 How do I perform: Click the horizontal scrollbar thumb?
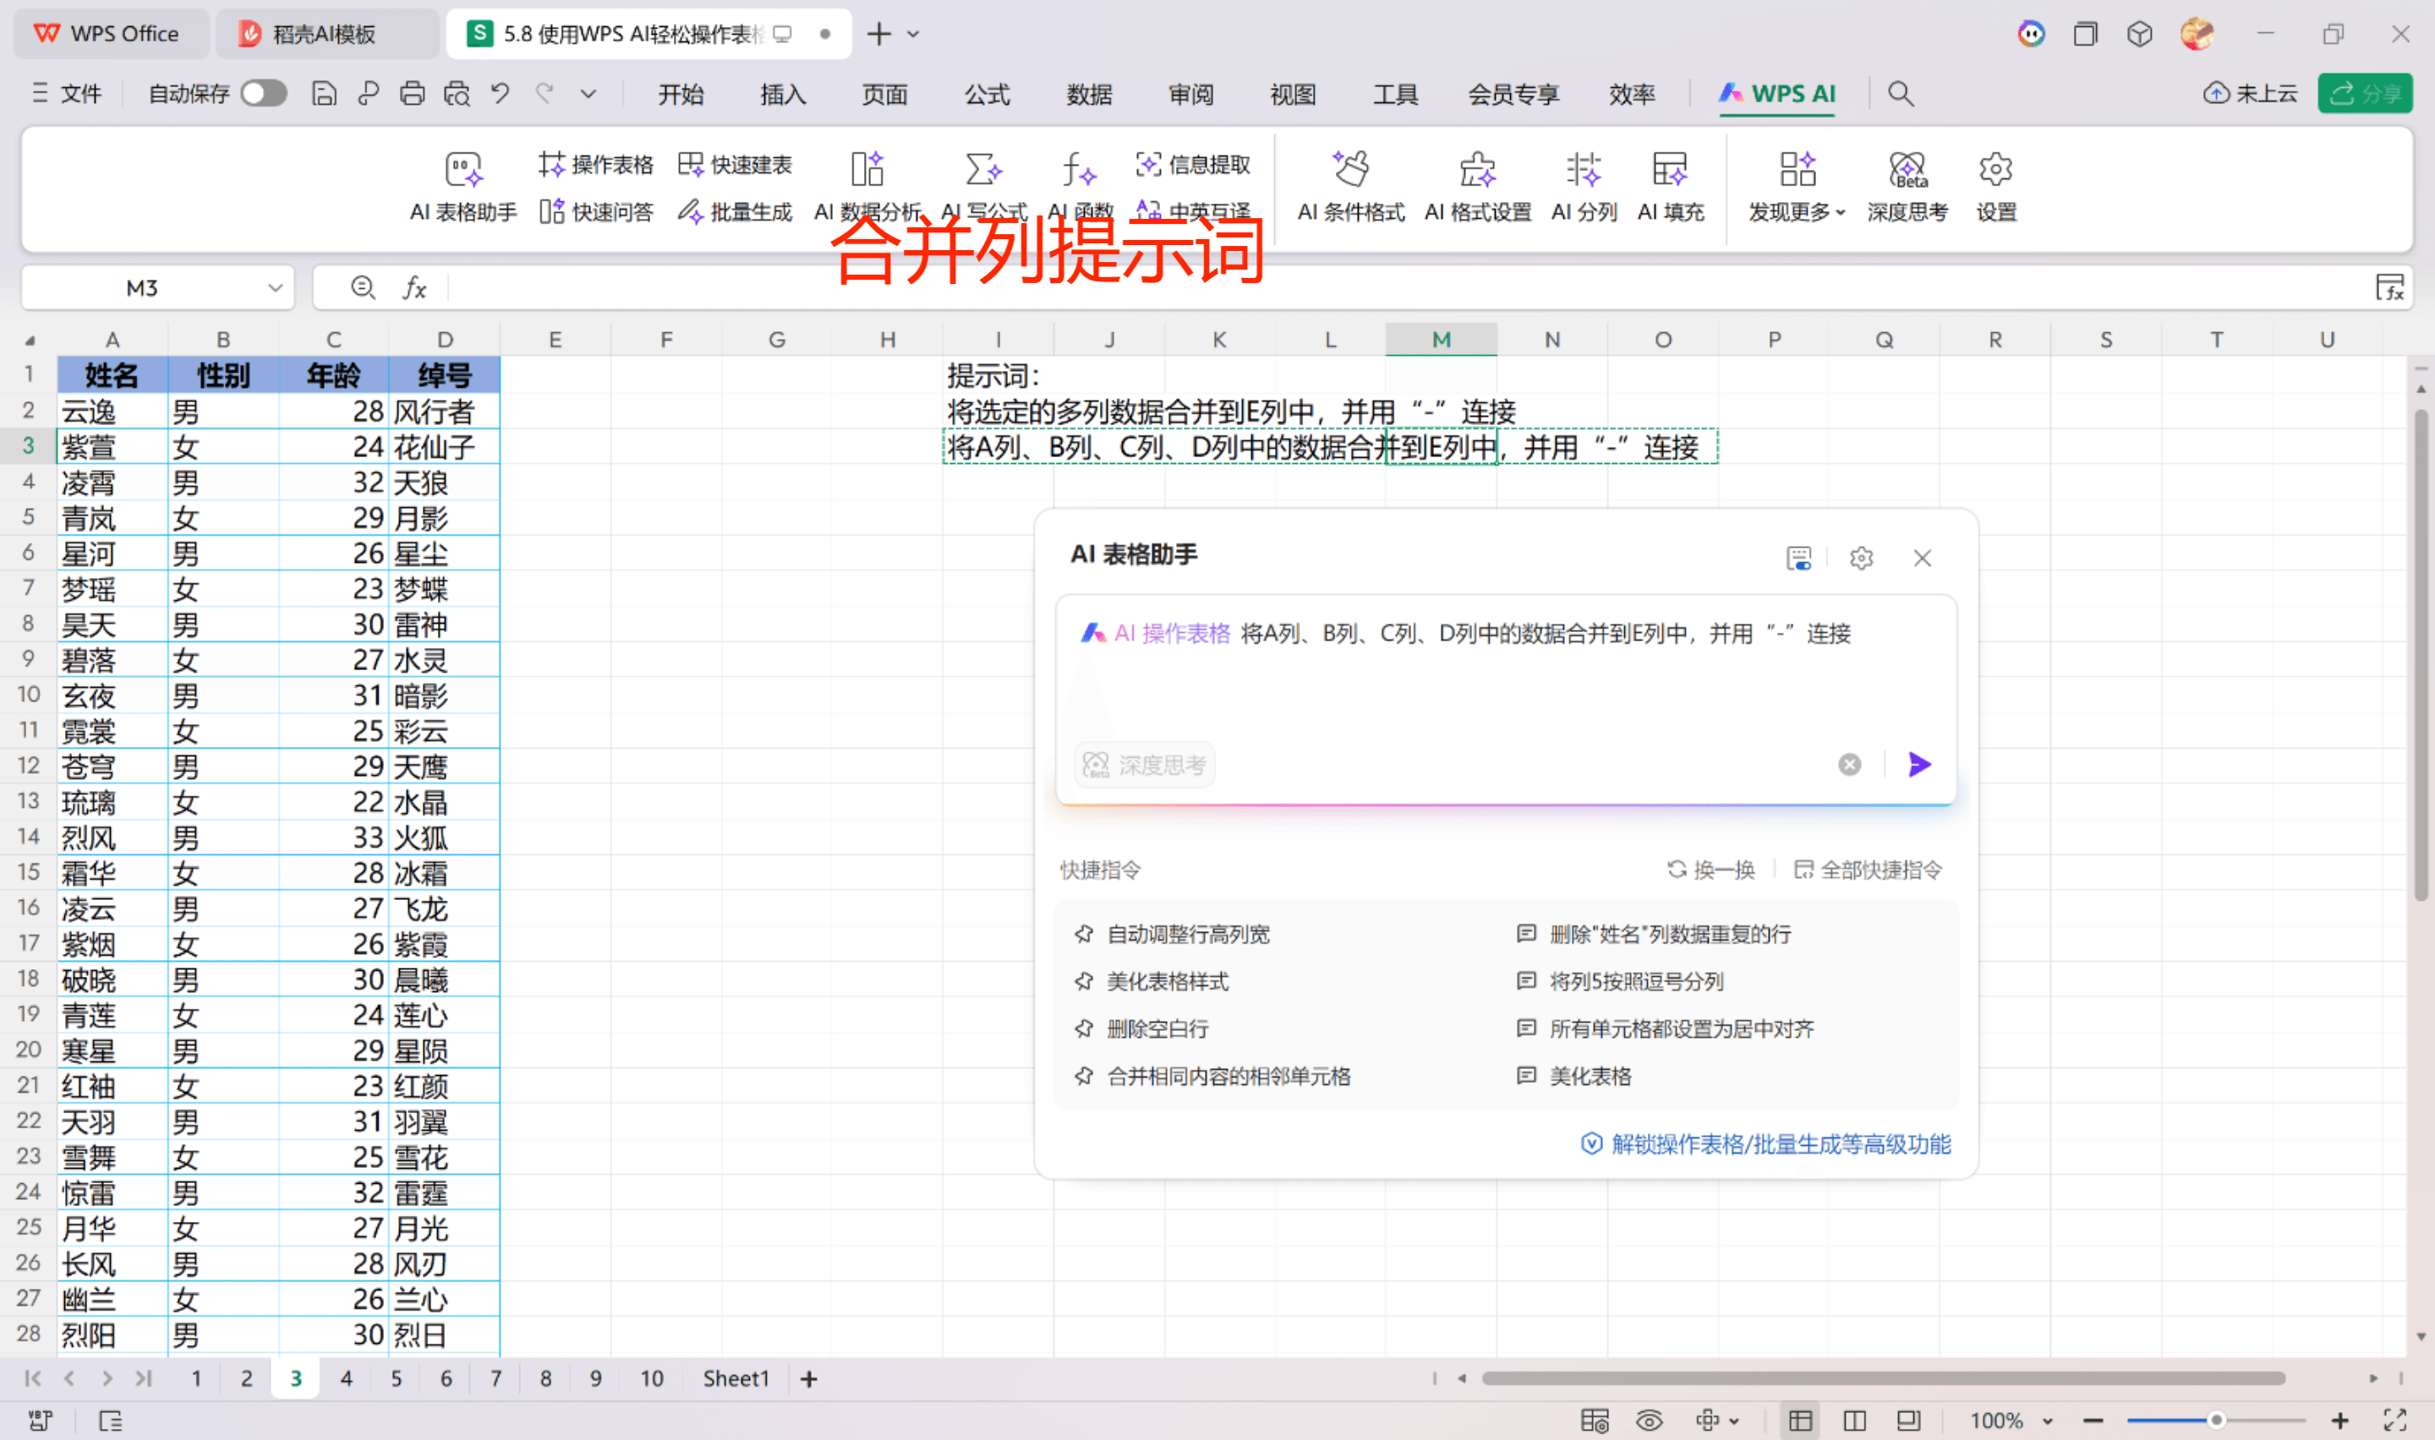click(x=1883, y=1378)
